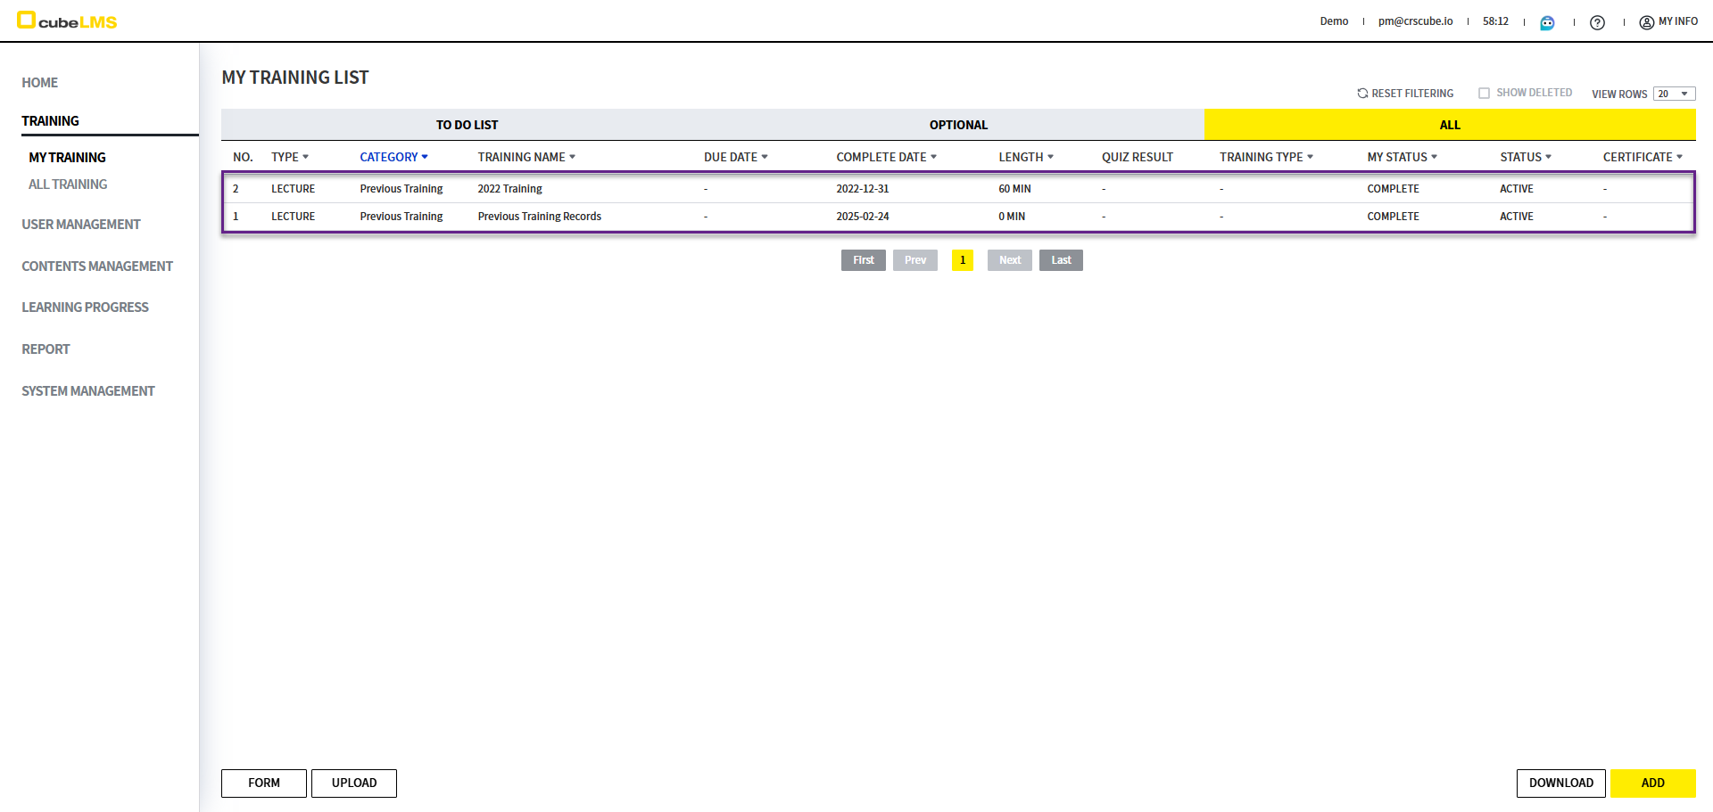Open the help question mark icon
The width and height of the screenshot is (1713, 812).
(1597, 22)
